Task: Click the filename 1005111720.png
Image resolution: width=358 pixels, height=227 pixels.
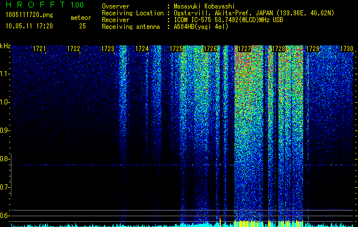Action: pos(30,15)
